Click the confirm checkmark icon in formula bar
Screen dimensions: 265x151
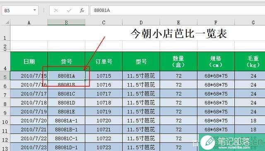pyautogui.click(x=69, y=10)
